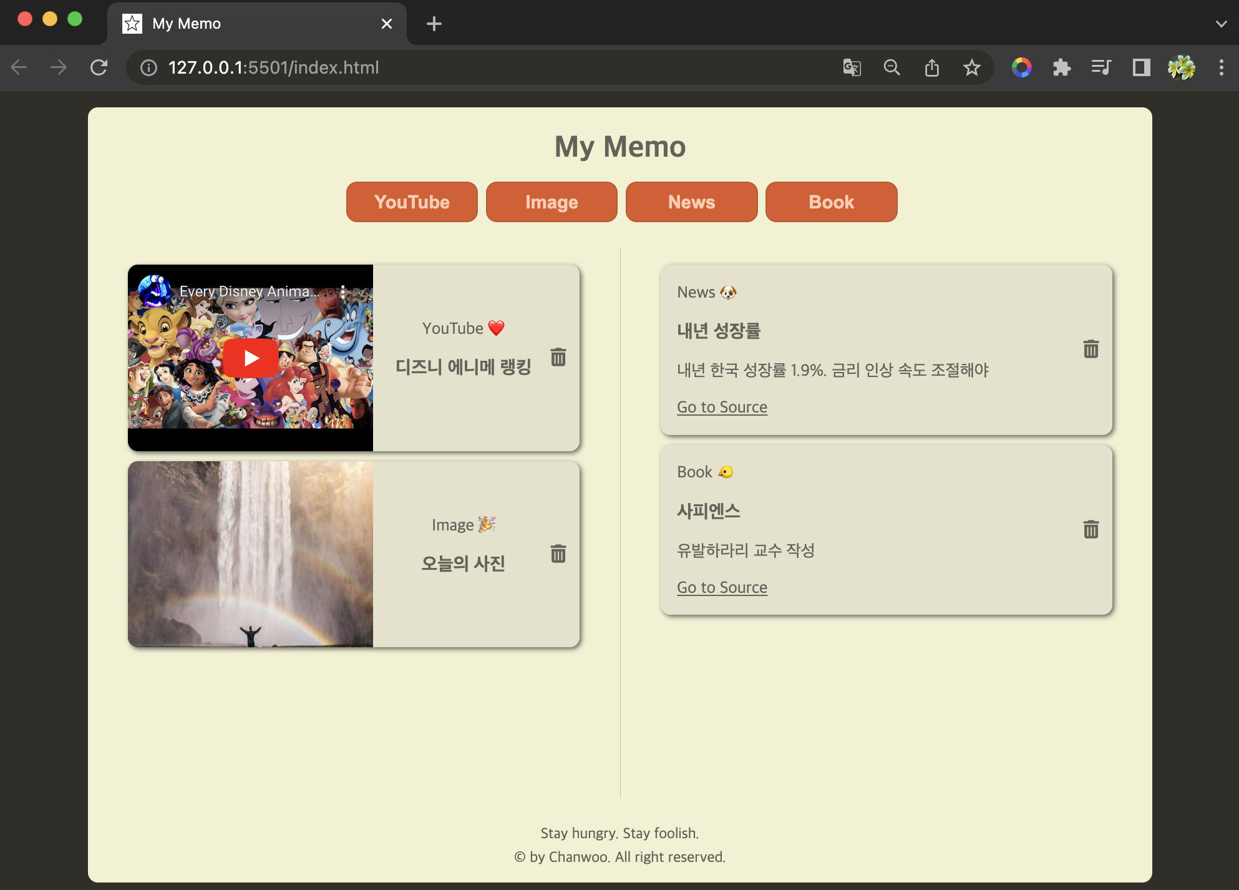Open the color wheel extension icon

tap(1021, 67)
